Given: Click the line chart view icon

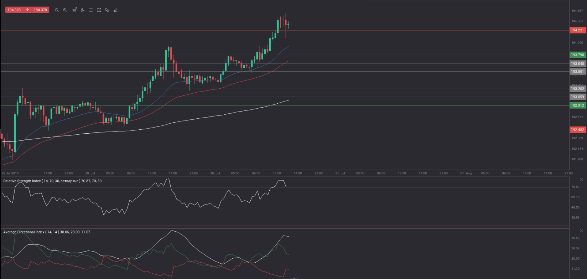Looking at the screenshot, I should click(99, 10).
